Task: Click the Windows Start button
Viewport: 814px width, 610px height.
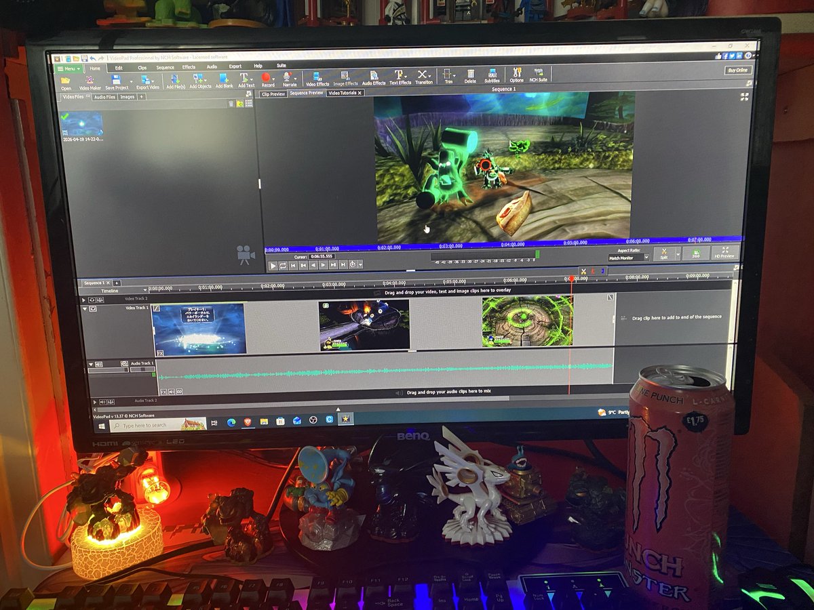Action: click(x=101, y=426)
